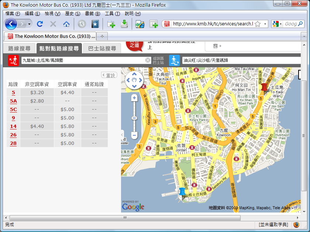Open route 9 link
Image resolution: width=310 pixels, height=232 pixels.
[13, 118]
